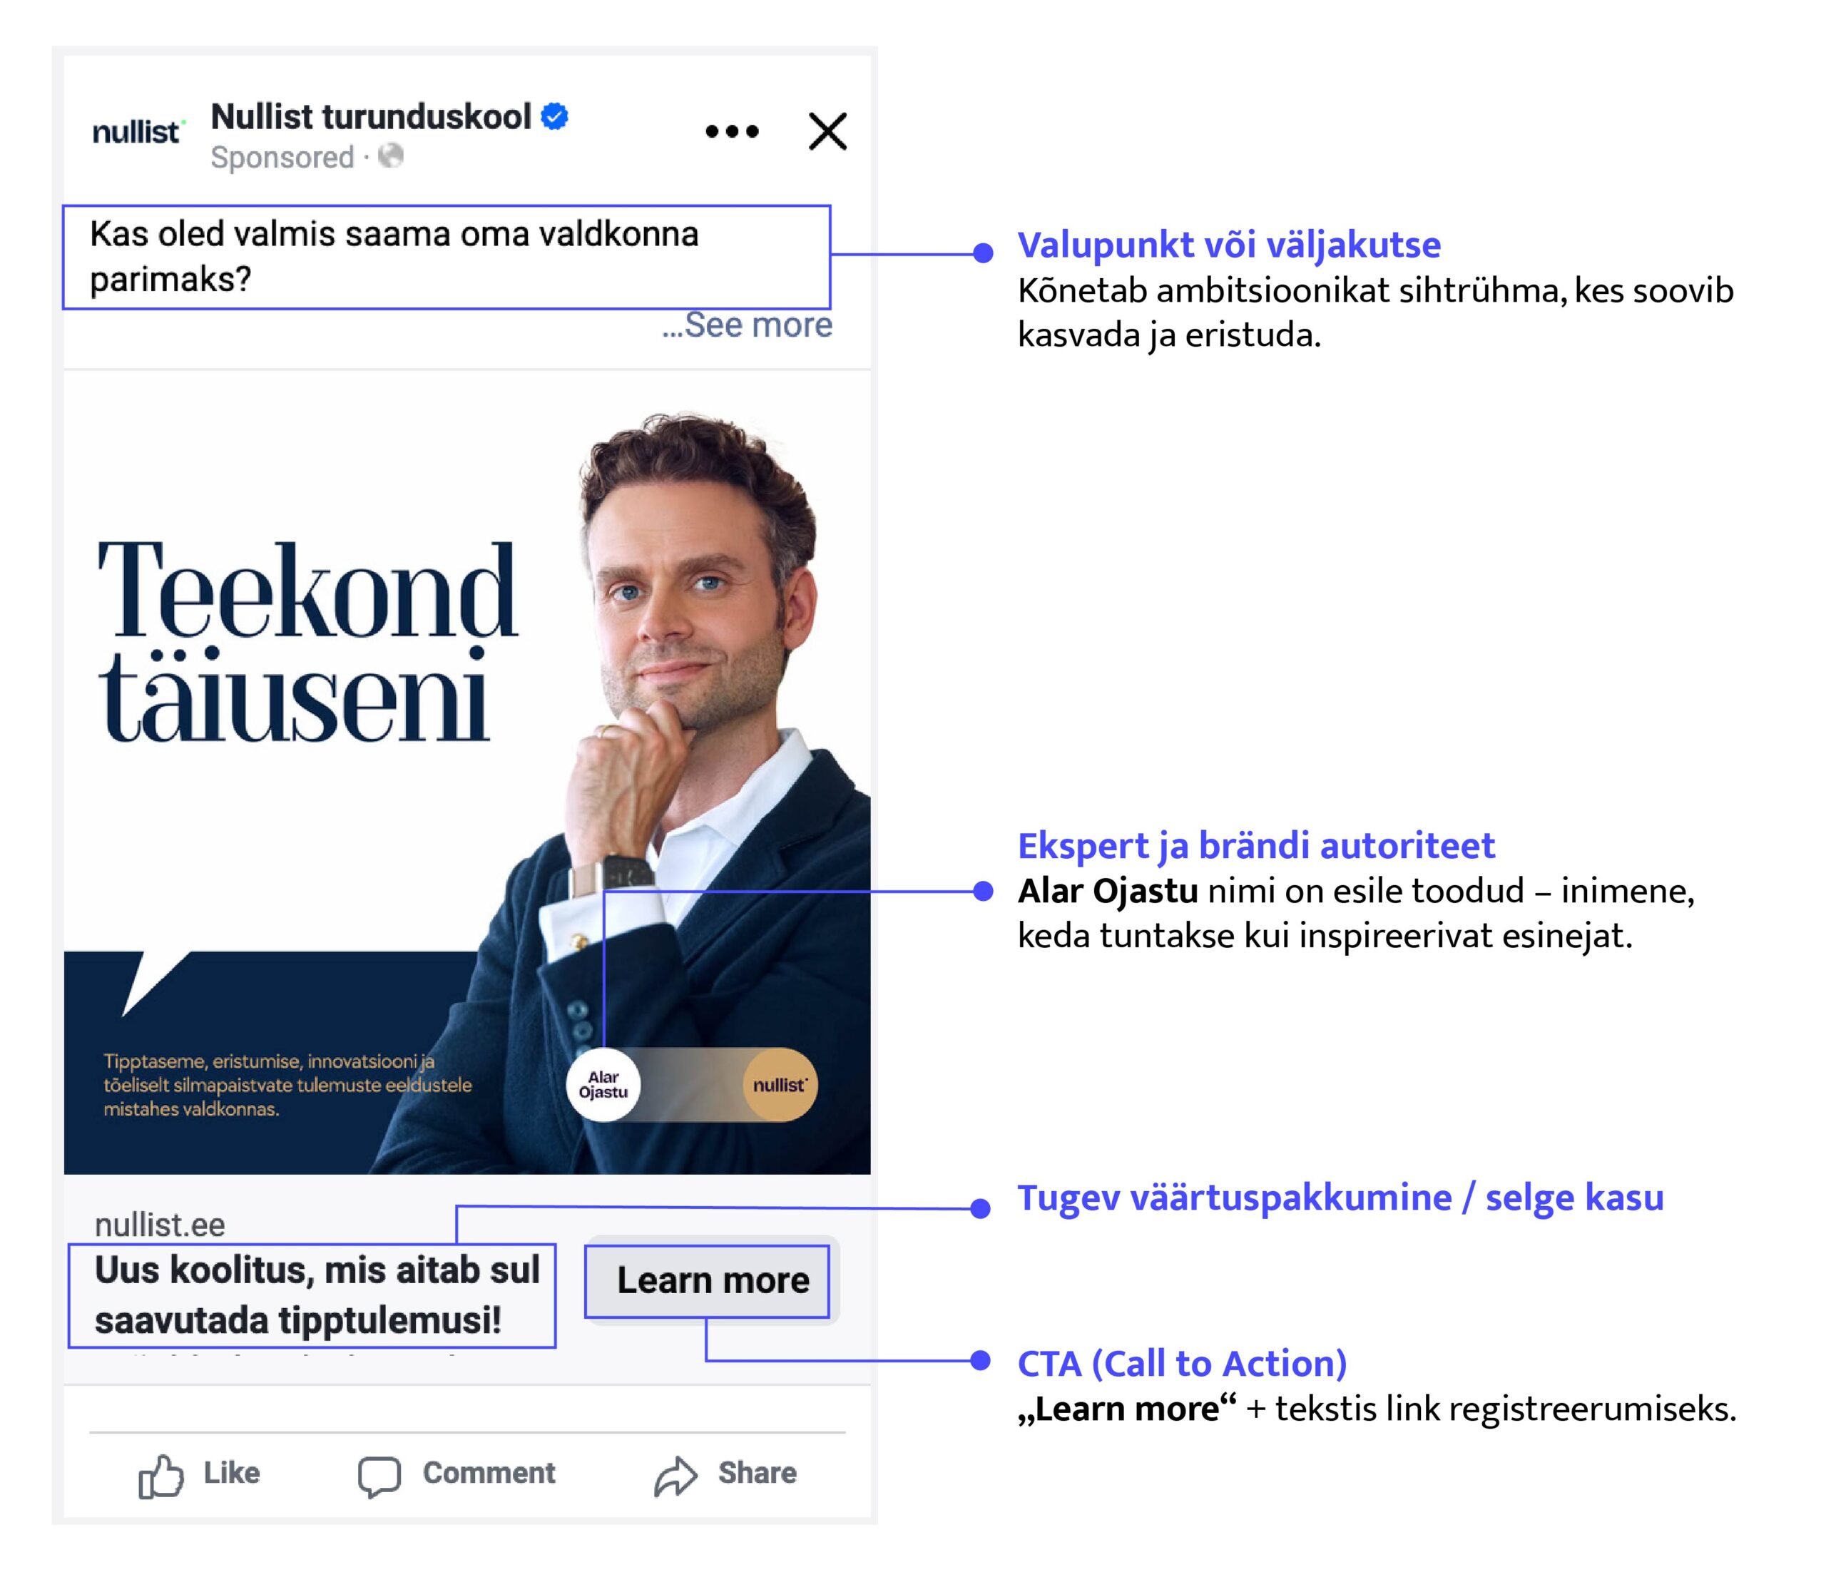
Task: Click the globe public audience icon
Action: click(391, 156)
